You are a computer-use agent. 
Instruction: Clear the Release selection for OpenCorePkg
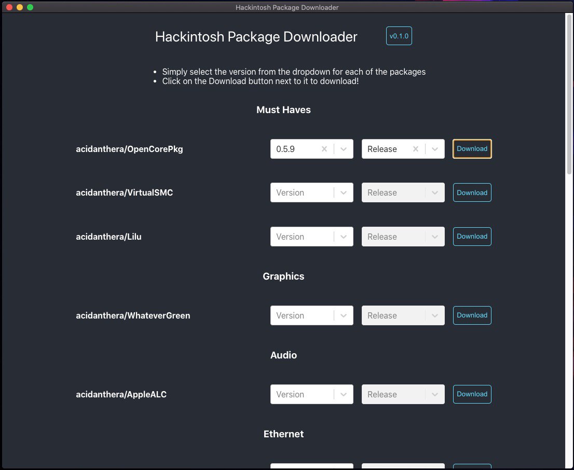[x=416, y=149]
